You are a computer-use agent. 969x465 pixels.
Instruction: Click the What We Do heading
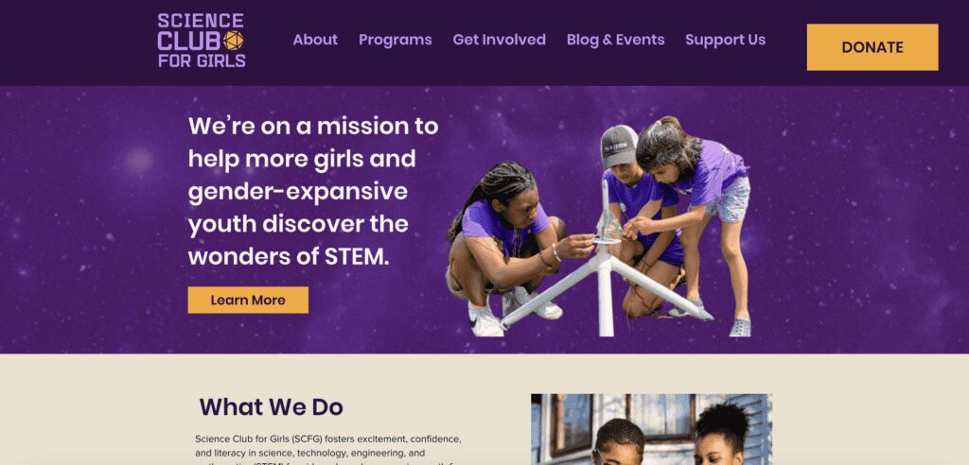point(271,407)
